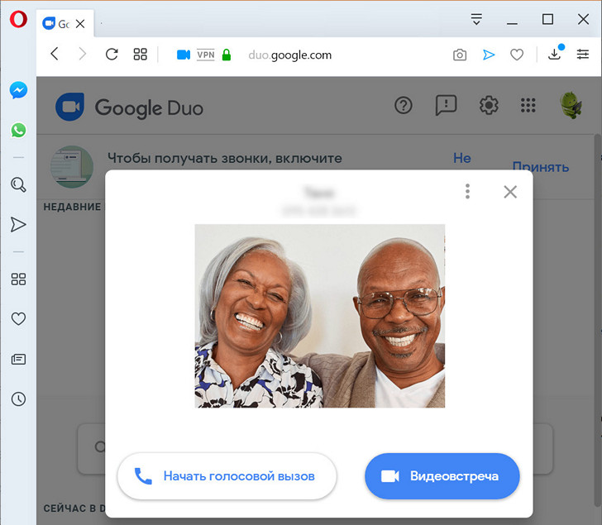The width and height of the screenshot is (602, 525).
Task: Click the Google Duo logo
Action: [129, 107]
